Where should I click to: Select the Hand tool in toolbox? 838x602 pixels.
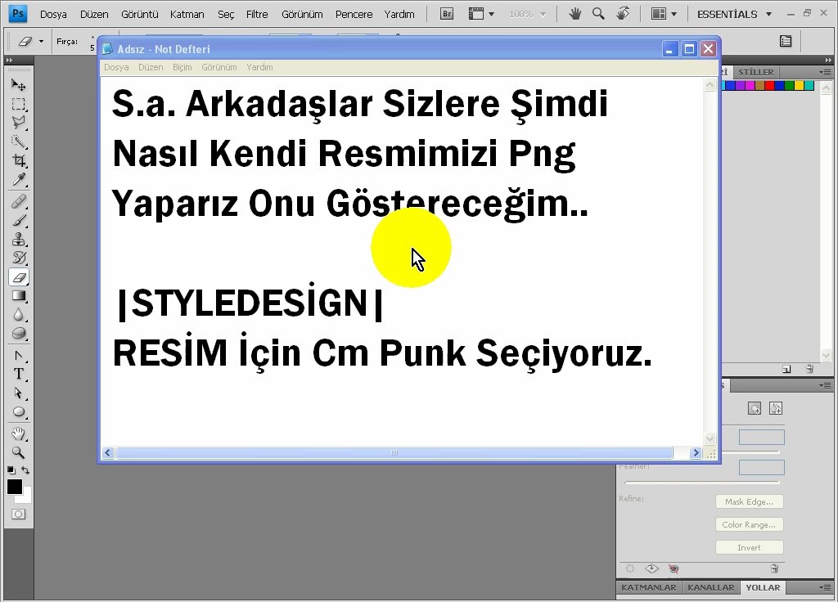pos(19,434)
